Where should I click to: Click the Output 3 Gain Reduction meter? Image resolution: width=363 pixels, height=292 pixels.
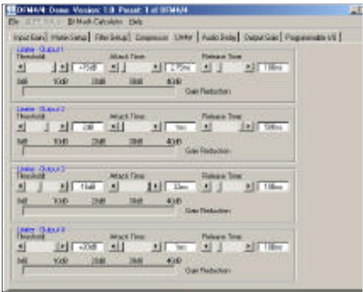[x=99, y=211]
